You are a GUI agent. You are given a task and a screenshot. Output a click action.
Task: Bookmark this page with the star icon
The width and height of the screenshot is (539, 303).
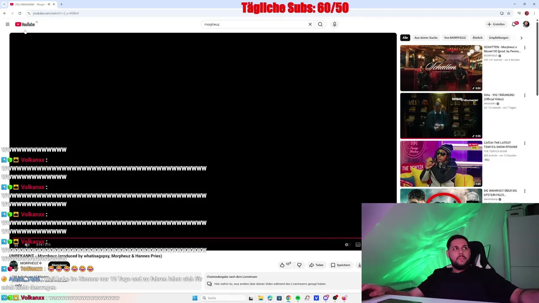(x=509, y=13)
